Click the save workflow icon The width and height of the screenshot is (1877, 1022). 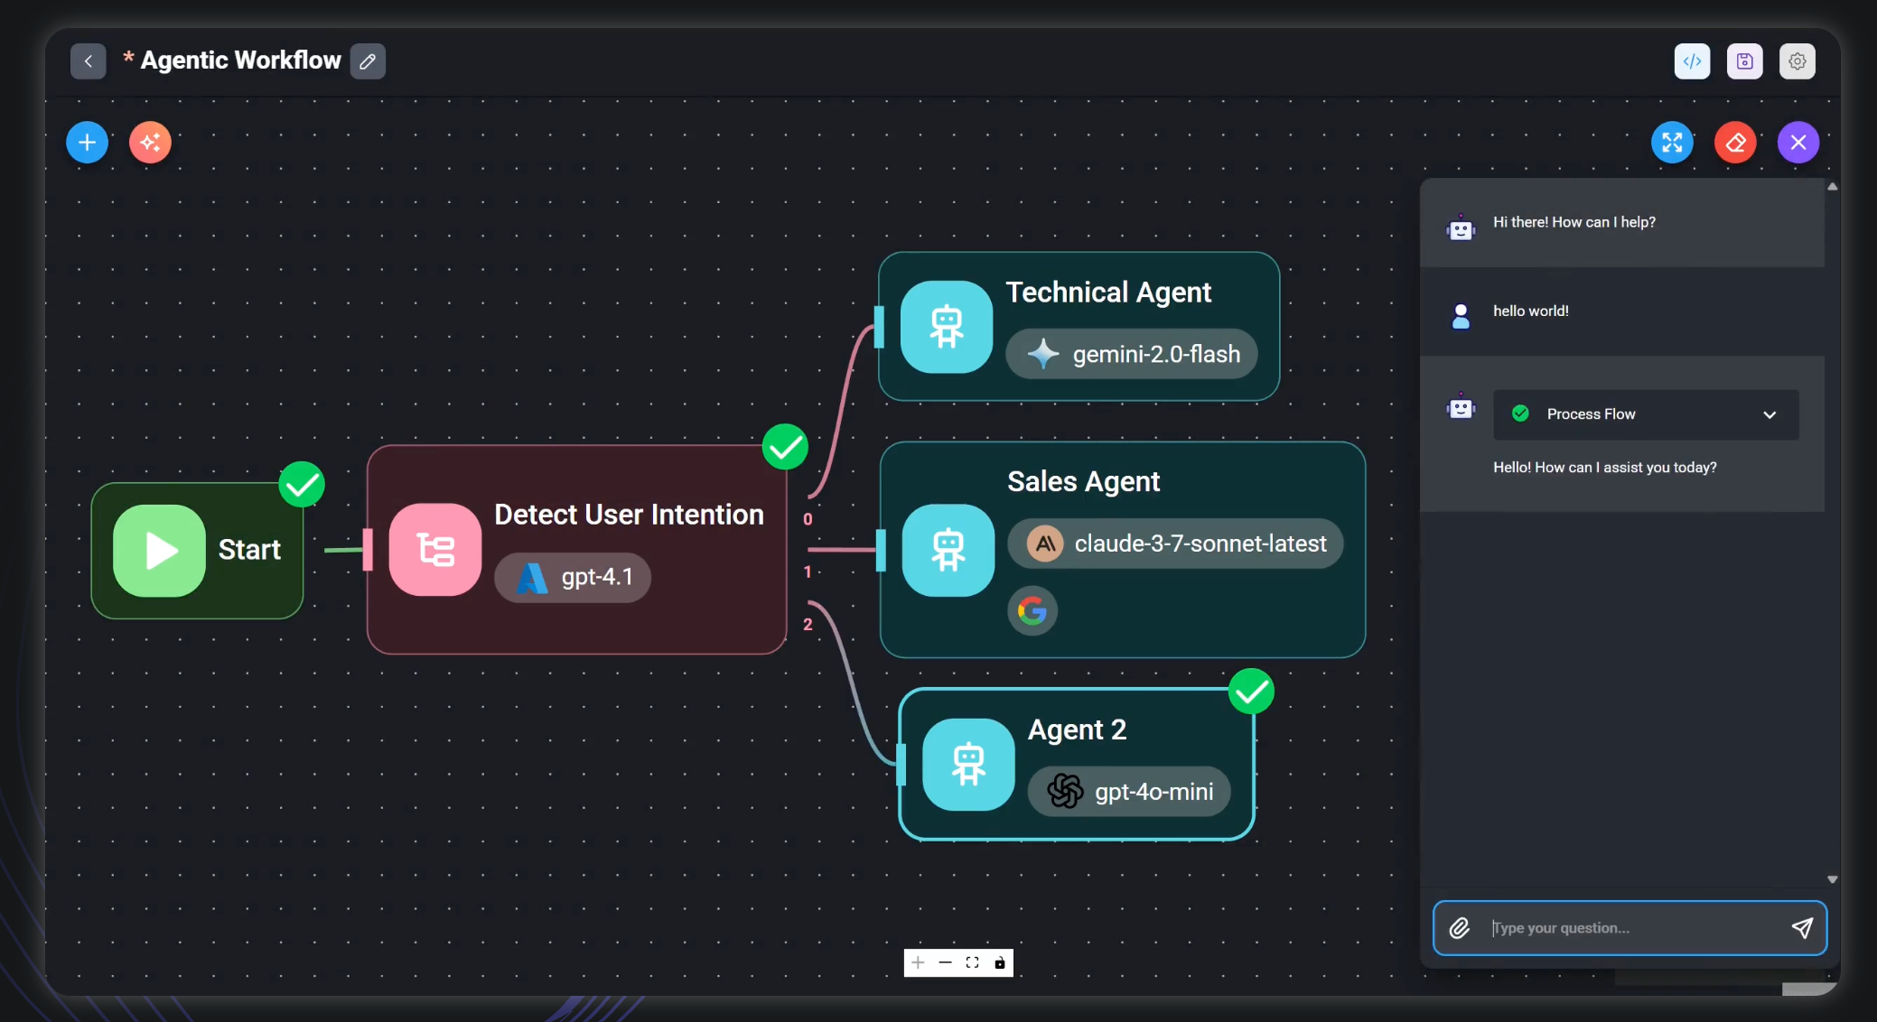point(1744,61)
